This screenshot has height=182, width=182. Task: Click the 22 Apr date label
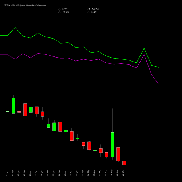tap(48, 174)
